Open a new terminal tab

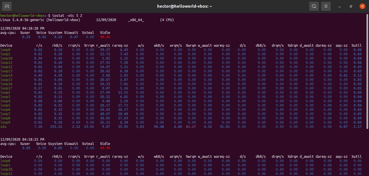7,6
